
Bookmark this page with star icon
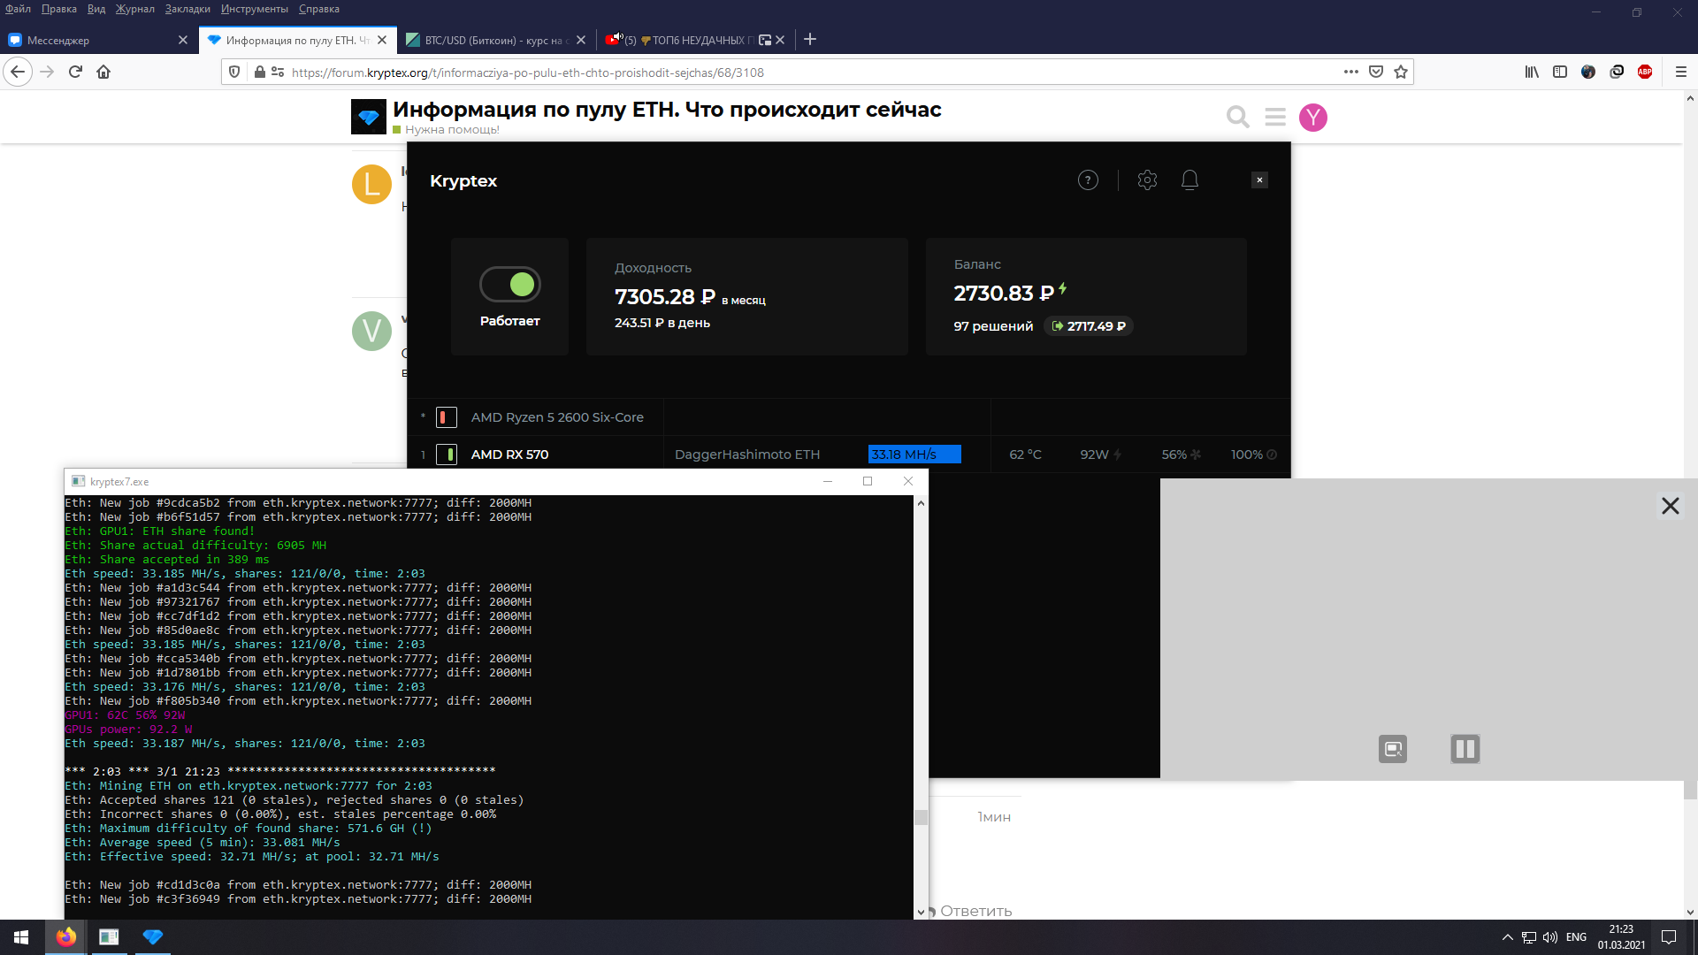(1401, 72)
